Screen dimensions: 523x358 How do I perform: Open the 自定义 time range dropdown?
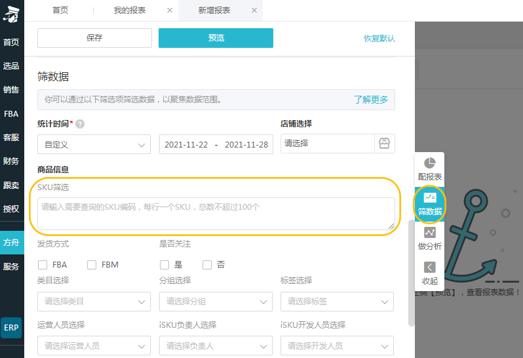pos(94,144)
